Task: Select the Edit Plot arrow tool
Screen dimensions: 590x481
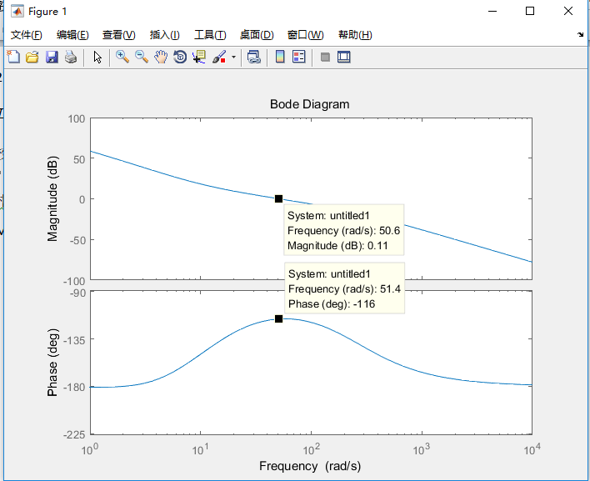Action: pyautogui.click(x=97, y=58)
